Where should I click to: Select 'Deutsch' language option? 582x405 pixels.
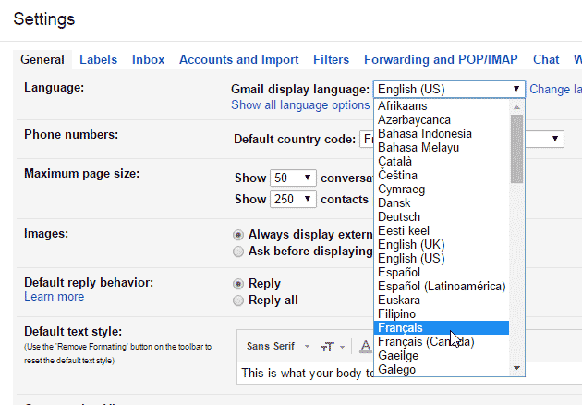tap(442, 217)
